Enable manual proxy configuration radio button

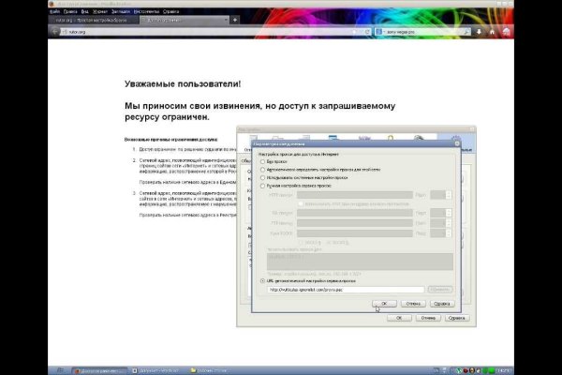(x=262, y=187)
